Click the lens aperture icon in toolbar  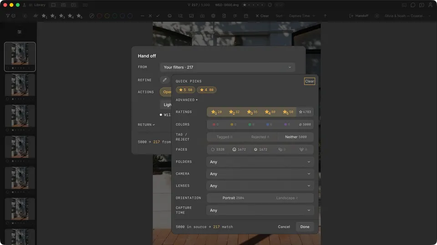(213, 16)
